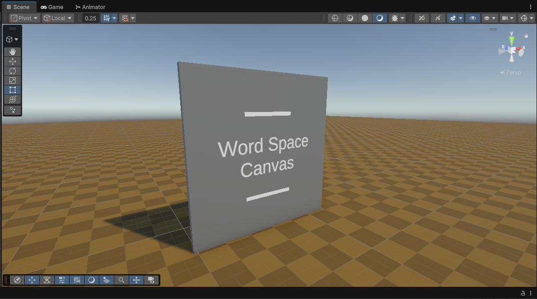Switch to the Game tab
The height and width of the screenshot is (299, 537).
tap(52, 7)
